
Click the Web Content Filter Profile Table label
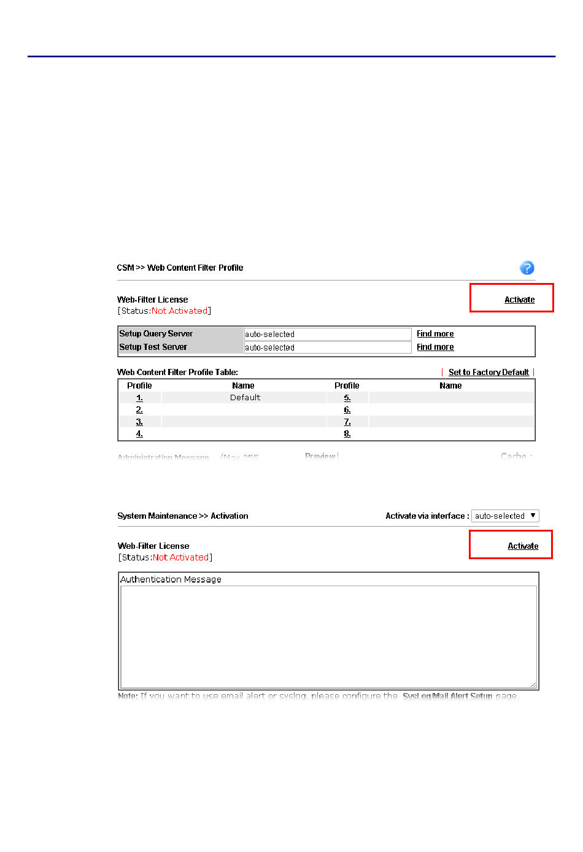[x=177, y=372]
